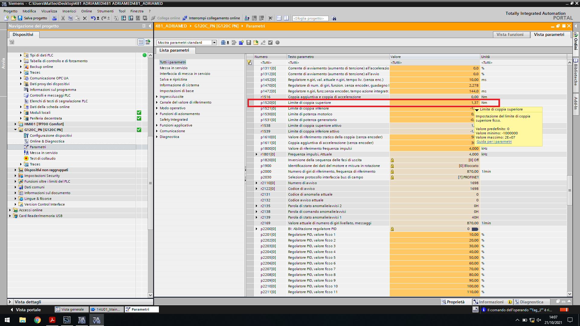Open Mostra parametri standard dropdown

pos(214,43)
